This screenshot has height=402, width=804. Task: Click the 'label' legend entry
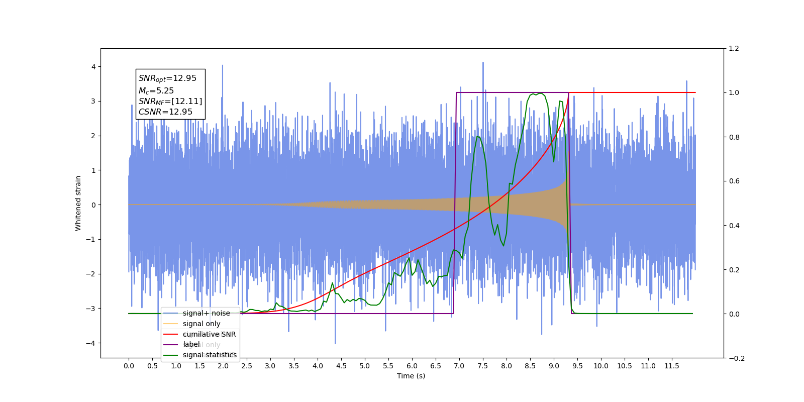pos(182,345)
